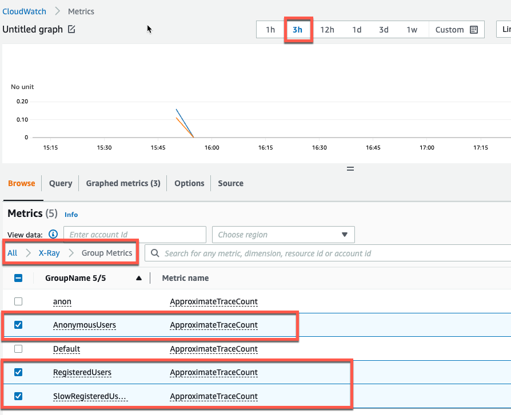The height and width of the screenshot is (415, 511).
Task: Edit the Untitled graph title pencil icon
Action: point(71,29)
